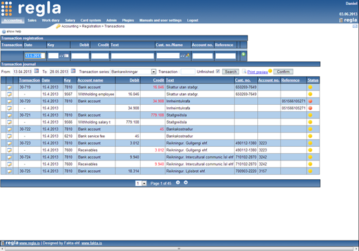The height and width of the screenshot is (251, 359).
Task: Open edit icon for transaction 30-722
Action: 9,129
